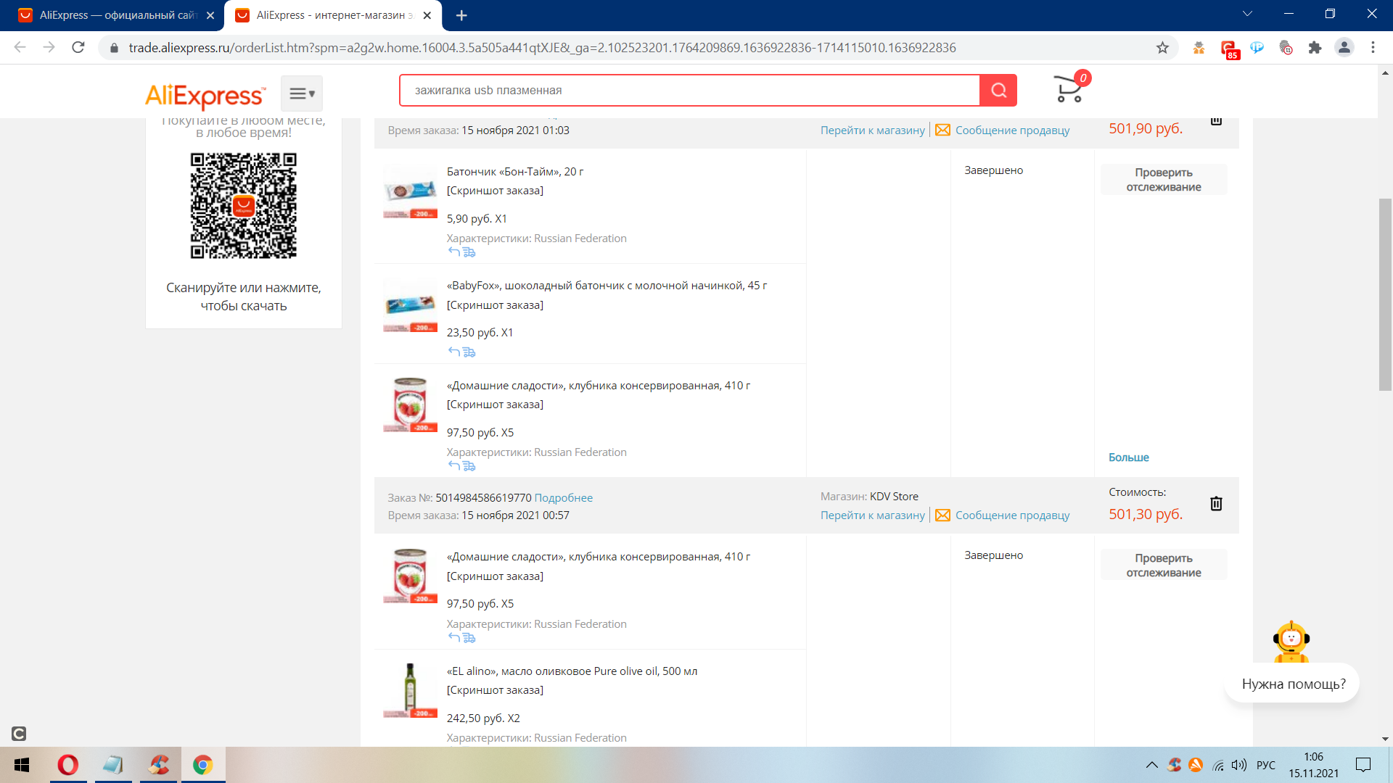
Task: Click the browser address bar URL
Action: pyautogui.click(x=542, y=48)
